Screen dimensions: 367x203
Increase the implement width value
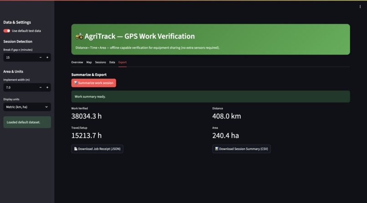click(47, 87)
